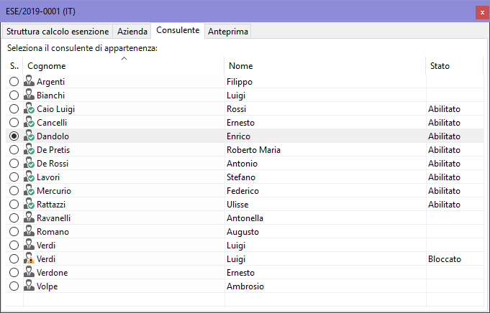This screenshot has width=490, height=313.
Task: Pick the Romano radio option
Action: point(14,232)
